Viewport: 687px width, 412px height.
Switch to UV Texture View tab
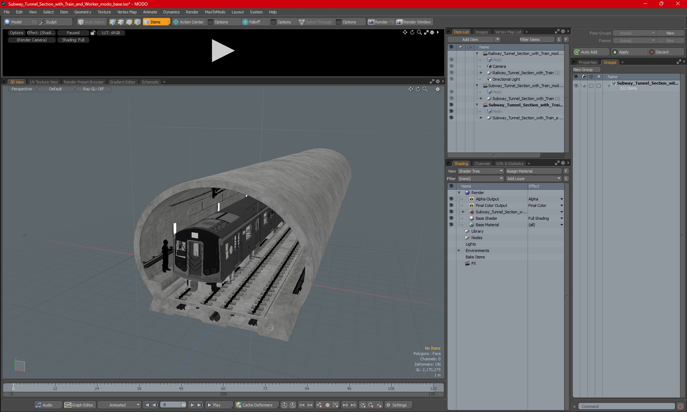pyautogui.click(x=44, y=82)
